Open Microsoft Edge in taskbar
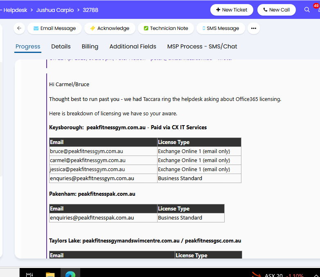The width and height of the screenshot is (320, 277). coord(70,274)
